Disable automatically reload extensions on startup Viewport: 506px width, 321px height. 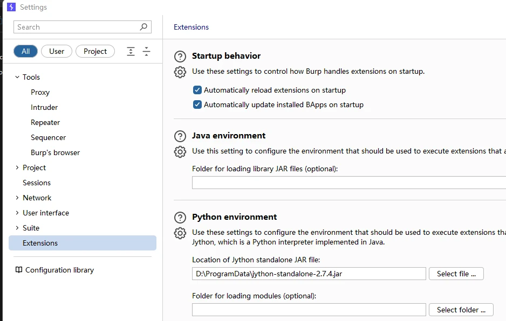coord(197,90)
